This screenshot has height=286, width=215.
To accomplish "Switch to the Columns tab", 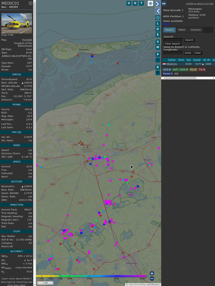I will pyautogui.click(x=195, y=30).
